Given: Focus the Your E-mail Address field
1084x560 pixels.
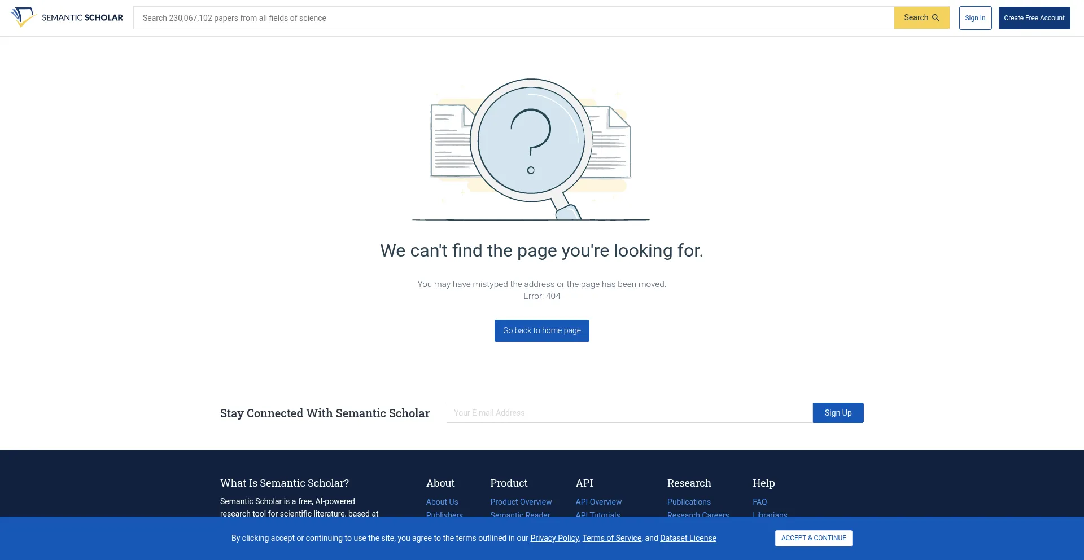Looking at the screenshot, I should point(630,413).
